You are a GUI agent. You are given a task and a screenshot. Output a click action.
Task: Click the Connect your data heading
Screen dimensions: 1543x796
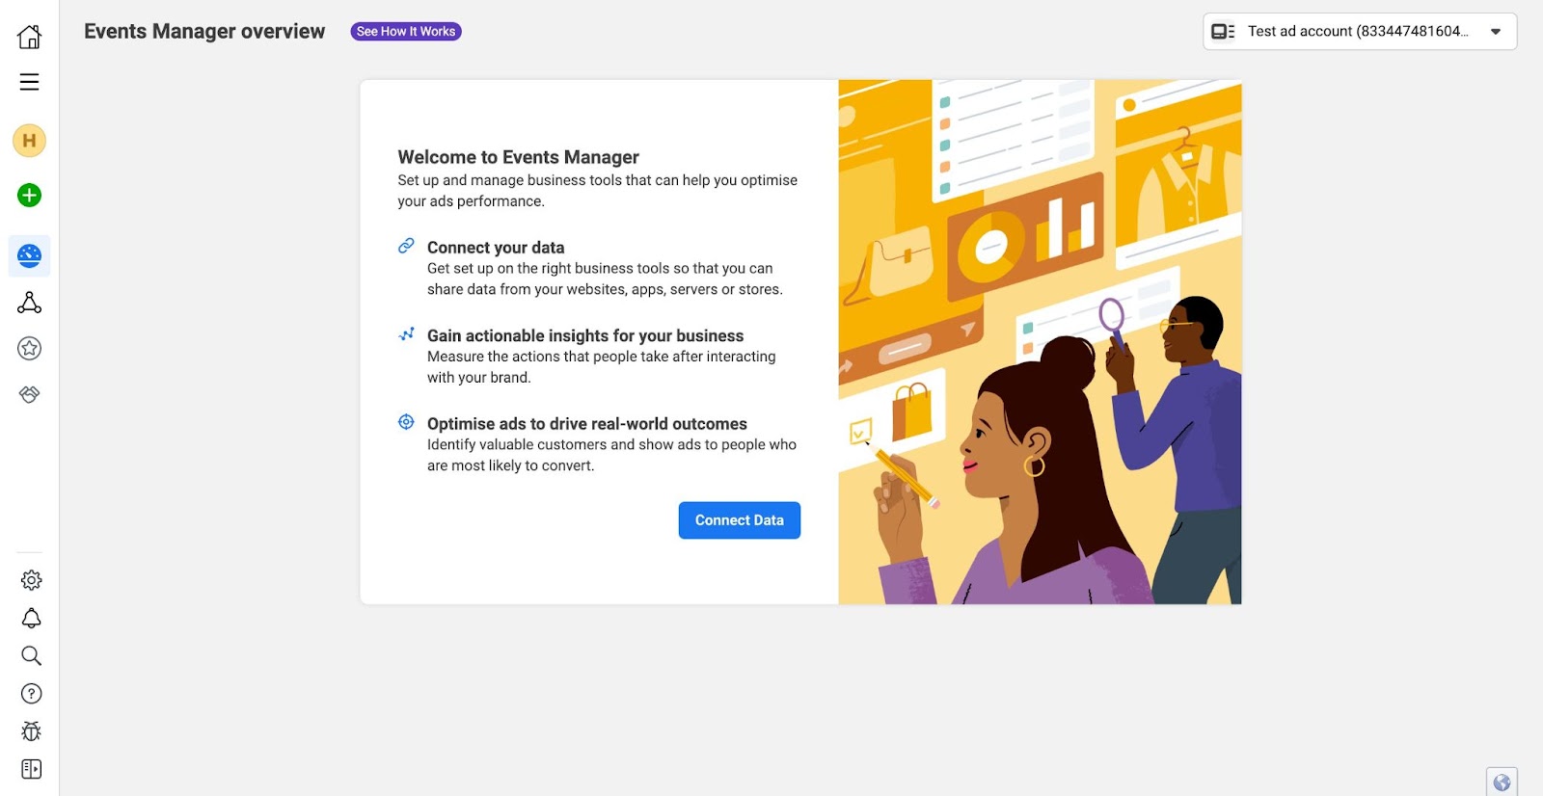[496, 248]
